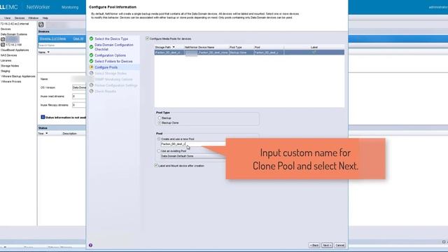Screen dimensions: 448x252
Task: Click the green check beside Configuration Options
Action: [x=92, y=55]
